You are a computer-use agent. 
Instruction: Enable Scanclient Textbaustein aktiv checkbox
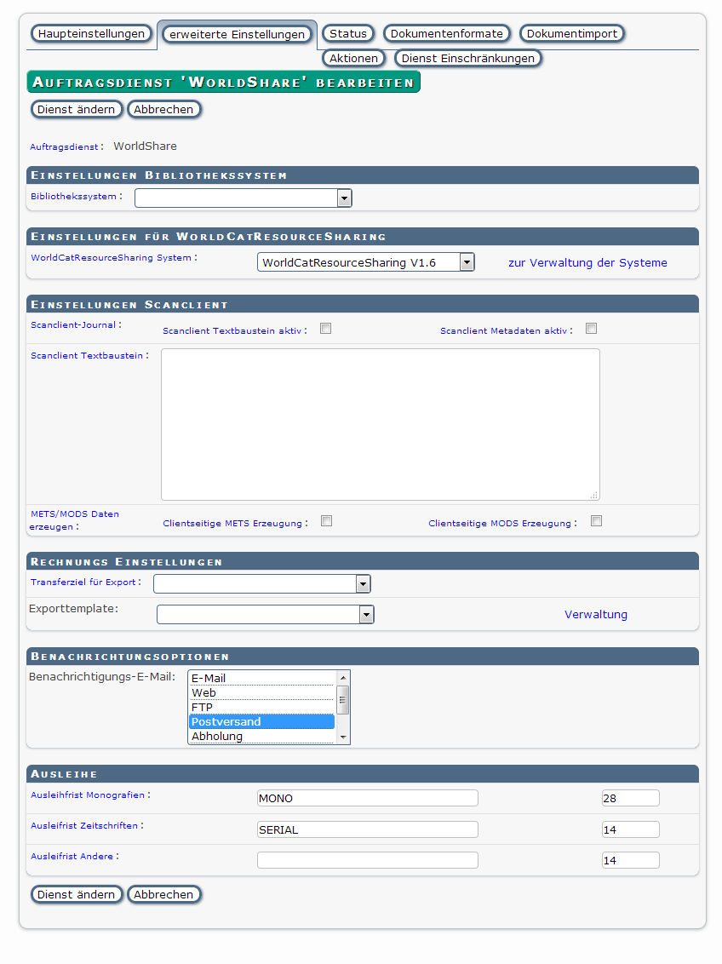pos(326,329)
